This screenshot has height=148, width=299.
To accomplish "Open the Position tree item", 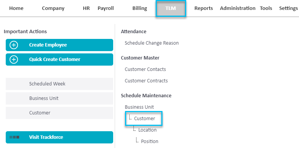I will click(x=149, y=142).
